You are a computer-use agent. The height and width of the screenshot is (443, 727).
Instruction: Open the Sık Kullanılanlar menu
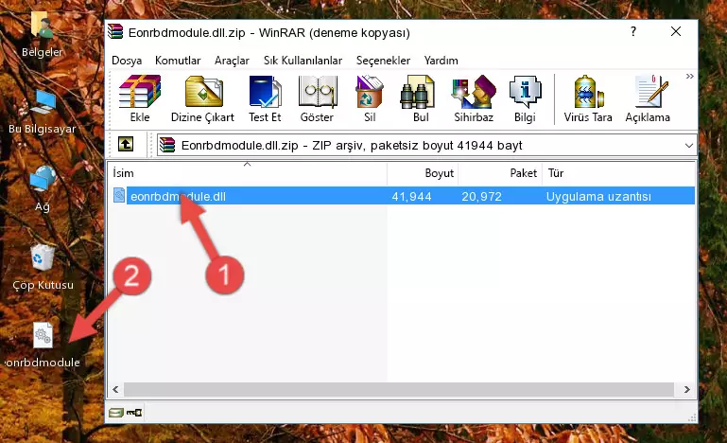click(303, 61)
